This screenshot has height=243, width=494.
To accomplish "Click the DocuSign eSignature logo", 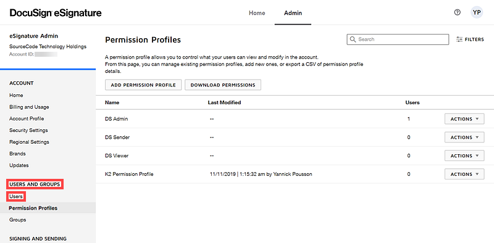I will 56,13.
